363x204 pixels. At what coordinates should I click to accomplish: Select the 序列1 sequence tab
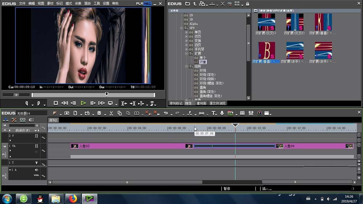pyautogui.click(x=53, y=120)
